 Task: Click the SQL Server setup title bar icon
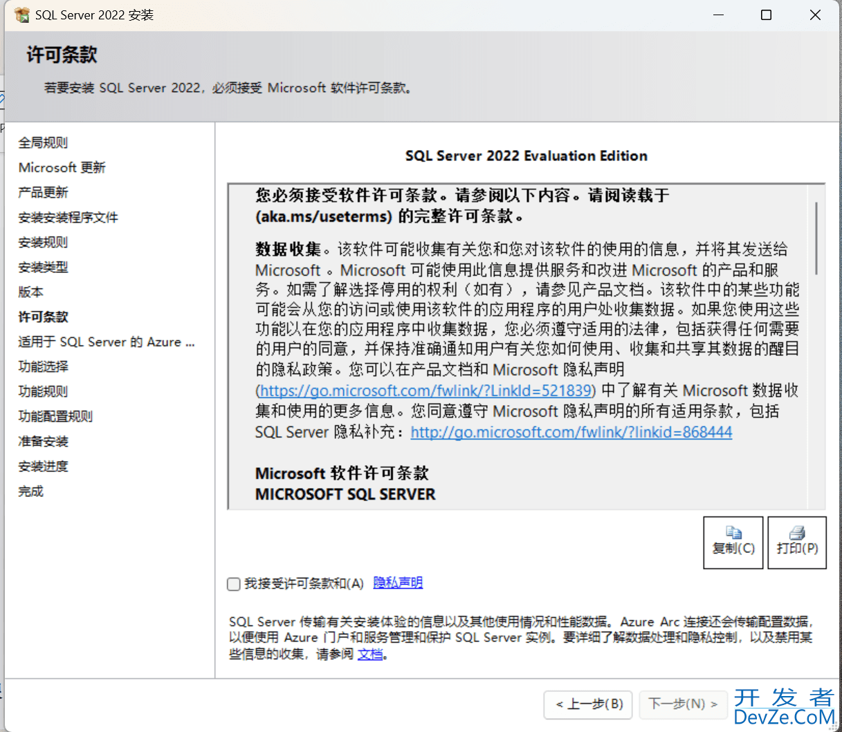pos(22,15)
